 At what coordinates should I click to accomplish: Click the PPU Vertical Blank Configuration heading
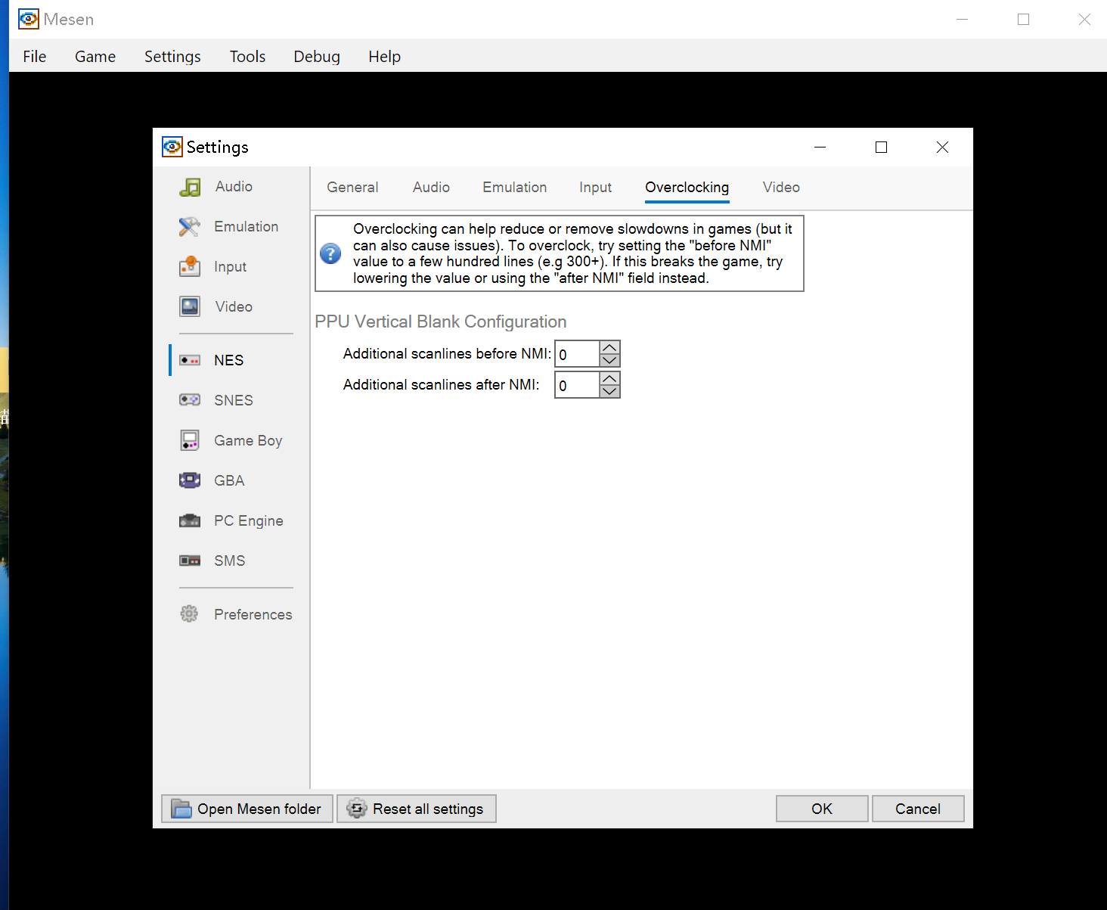[x=441, y=321]
